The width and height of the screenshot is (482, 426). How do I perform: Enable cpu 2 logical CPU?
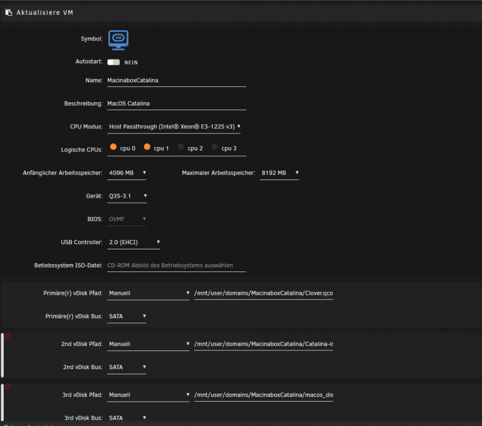(181, 147)
